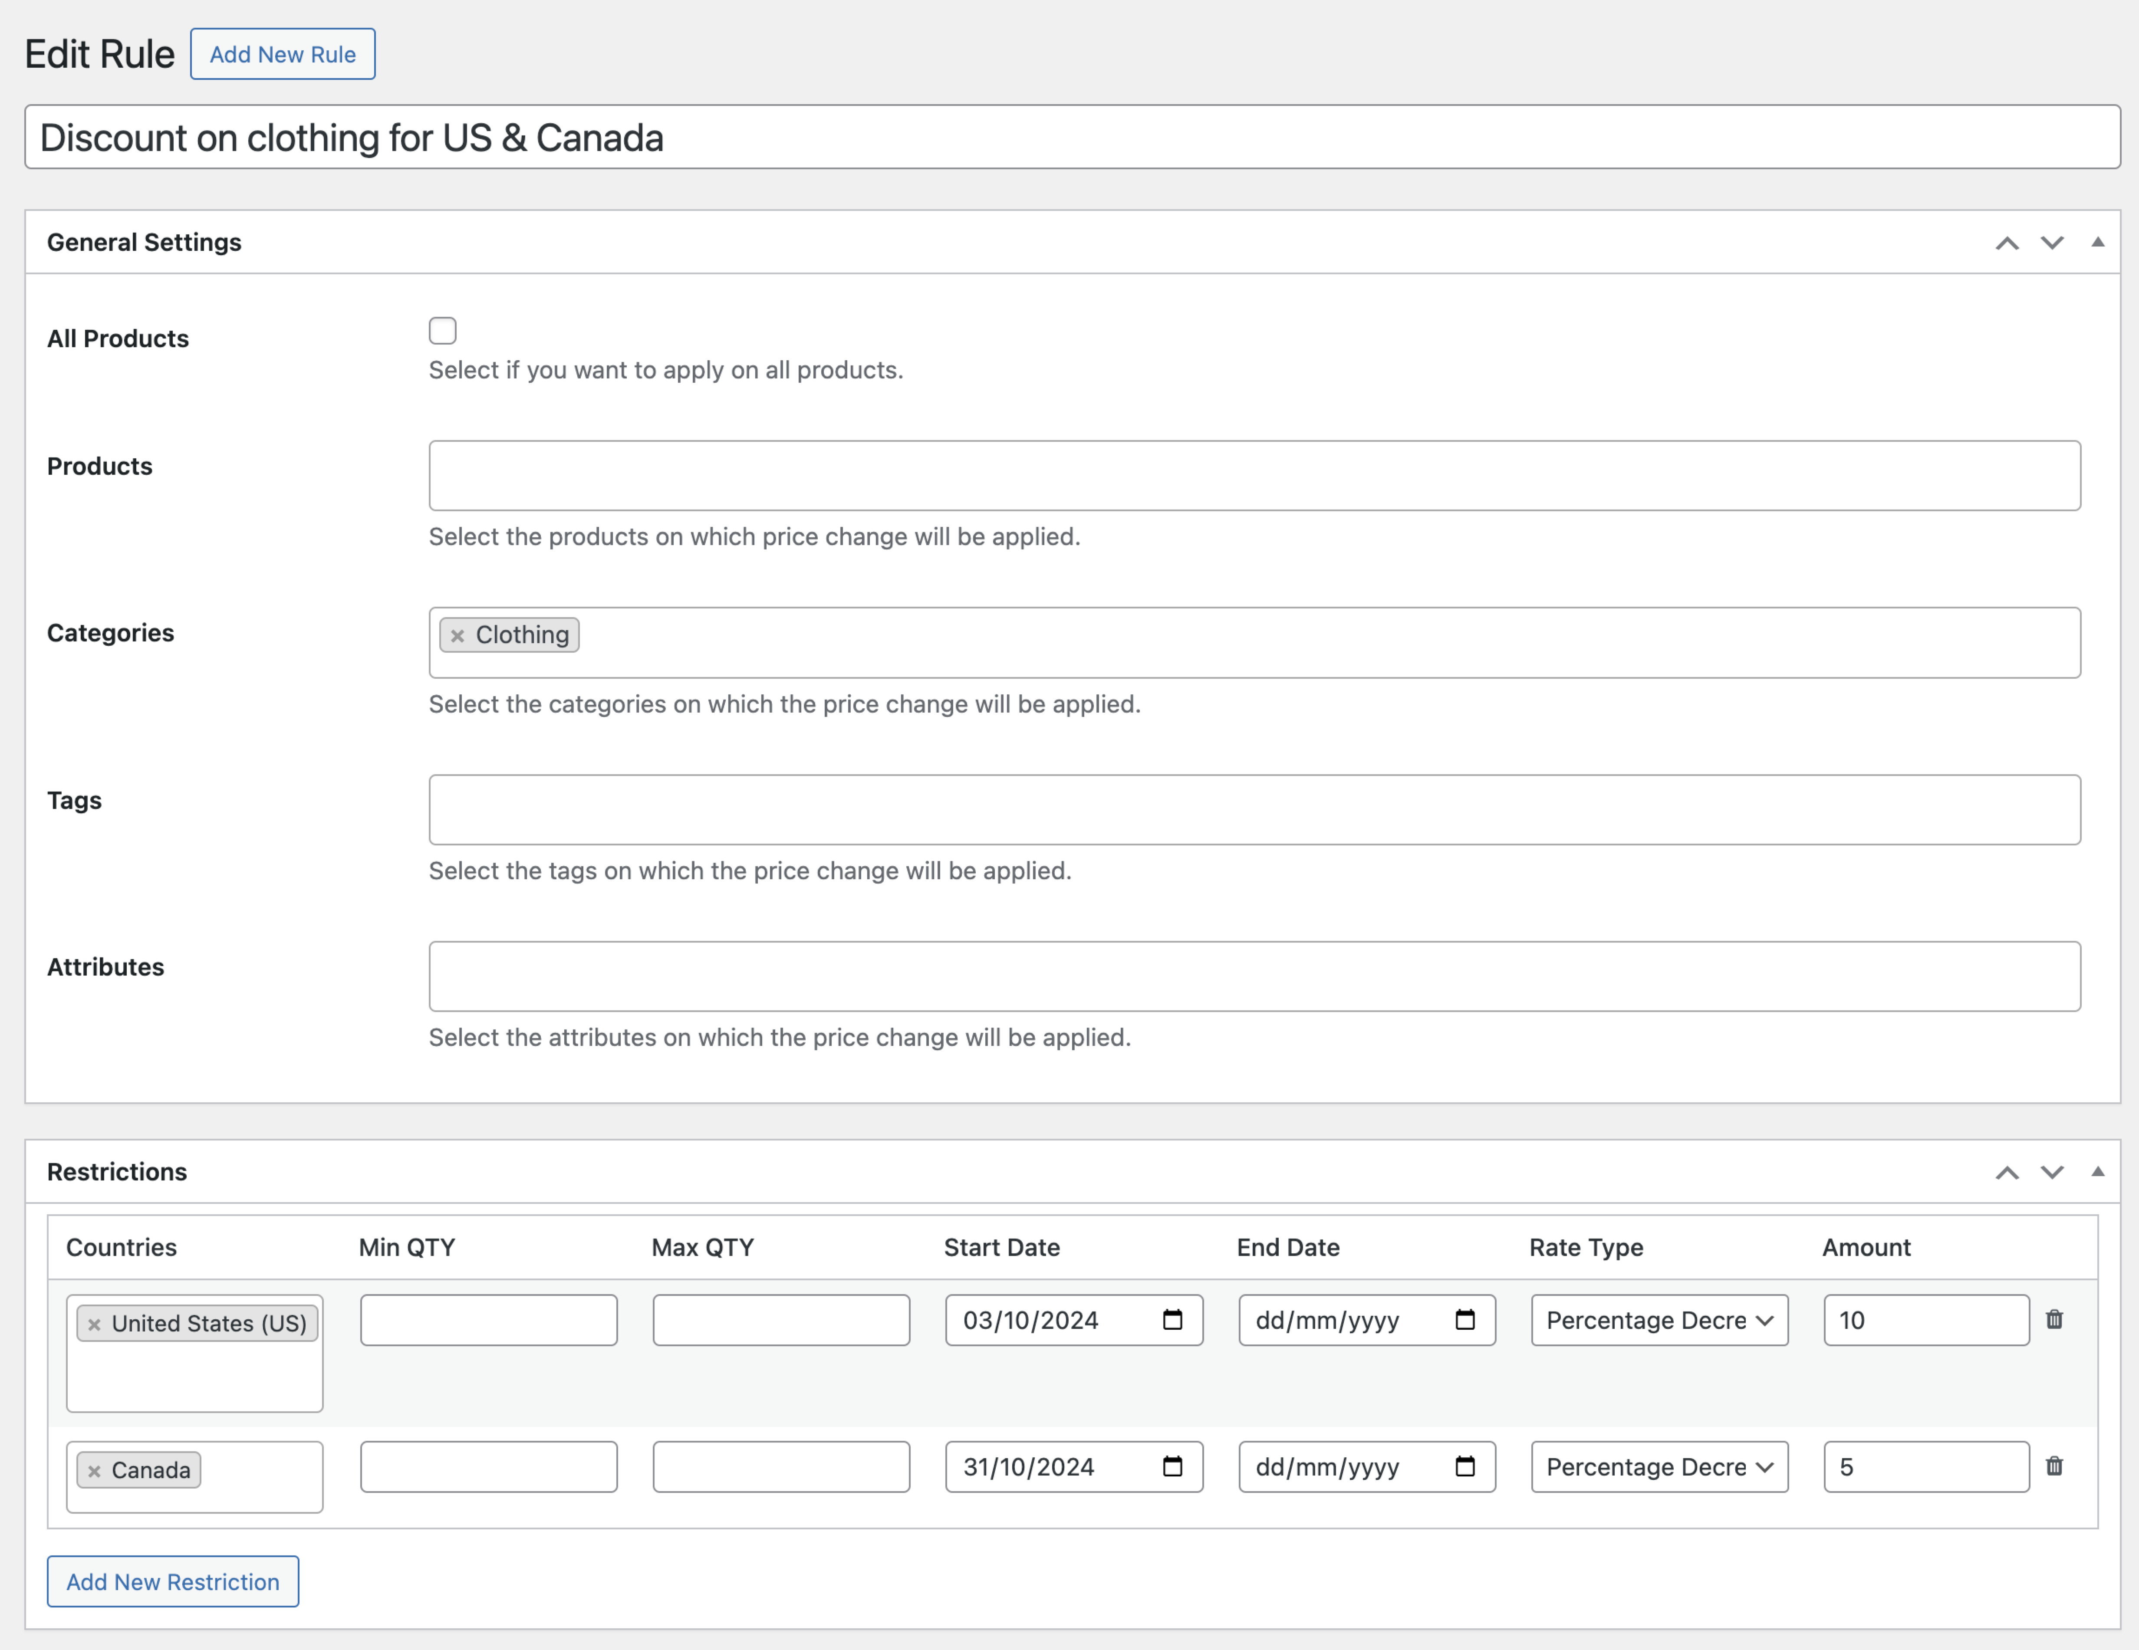Delete the United States restriction row
Image resolution: width=2139 pixels, height=1650 pixels.
(2056, 1319)
